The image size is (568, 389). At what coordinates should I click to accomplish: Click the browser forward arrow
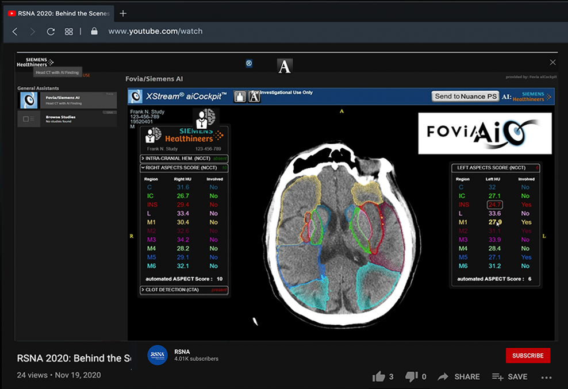[33, 32]
